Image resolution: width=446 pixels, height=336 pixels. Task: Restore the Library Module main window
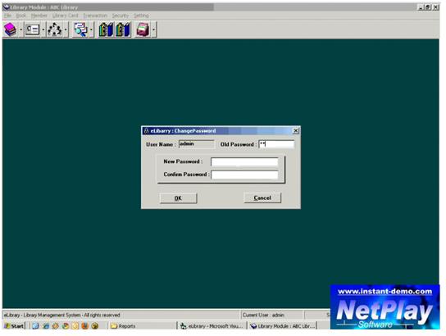point(427,7)
